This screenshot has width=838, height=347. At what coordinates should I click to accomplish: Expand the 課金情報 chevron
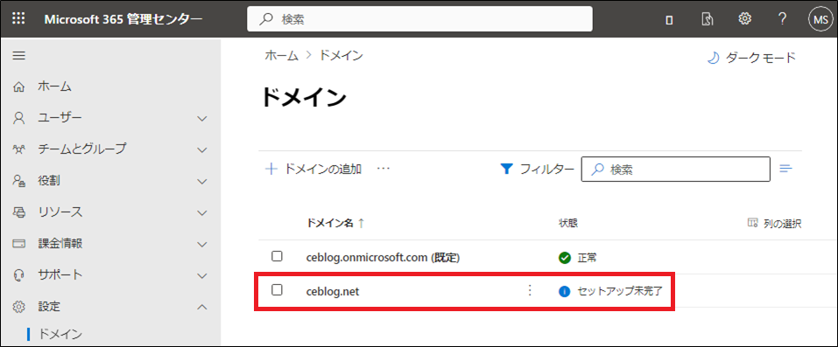pyautogui.click(x=202, y=245)
